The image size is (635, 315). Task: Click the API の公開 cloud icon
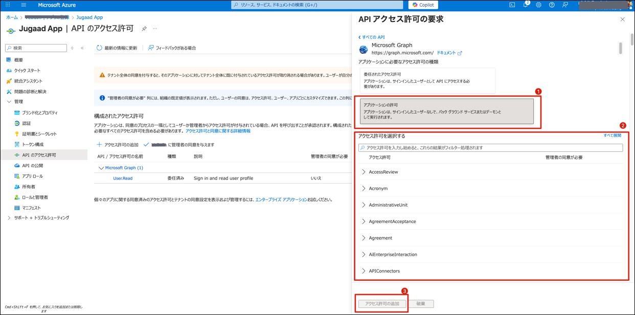coord(17,166)
